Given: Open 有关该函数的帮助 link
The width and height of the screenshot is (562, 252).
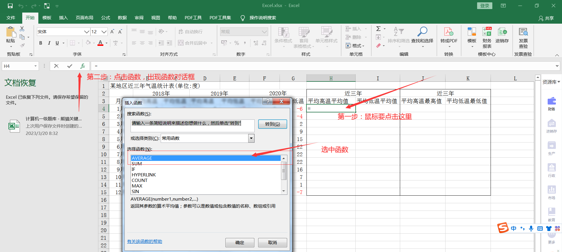Looking at the screenshot, I should pos(145,241).
